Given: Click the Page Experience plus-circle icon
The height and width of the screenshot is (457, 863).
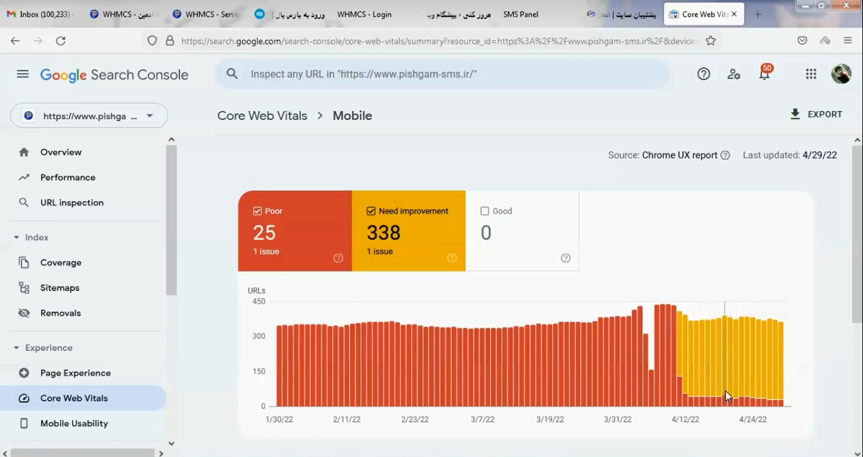Looking at the screenshot, I should pyautogui.click(x=24, y=373).
